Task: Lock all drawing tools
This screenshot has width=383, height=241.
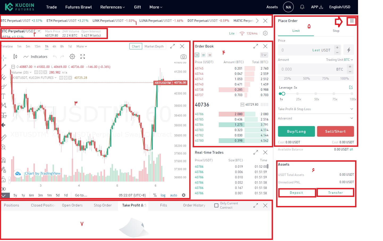Action: pos(3,179)
